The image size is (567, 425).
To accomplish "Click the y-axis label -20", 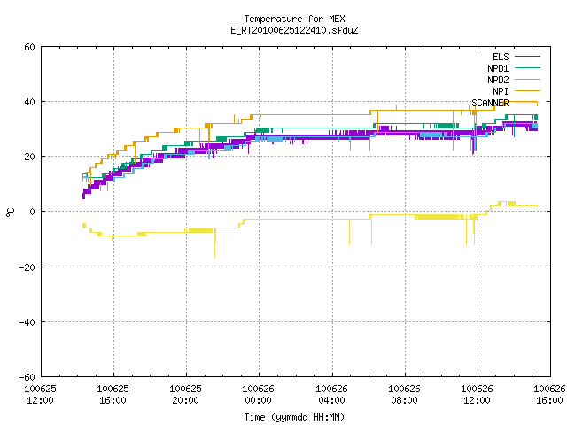I will pyautogui.click(x=27, y=267).
